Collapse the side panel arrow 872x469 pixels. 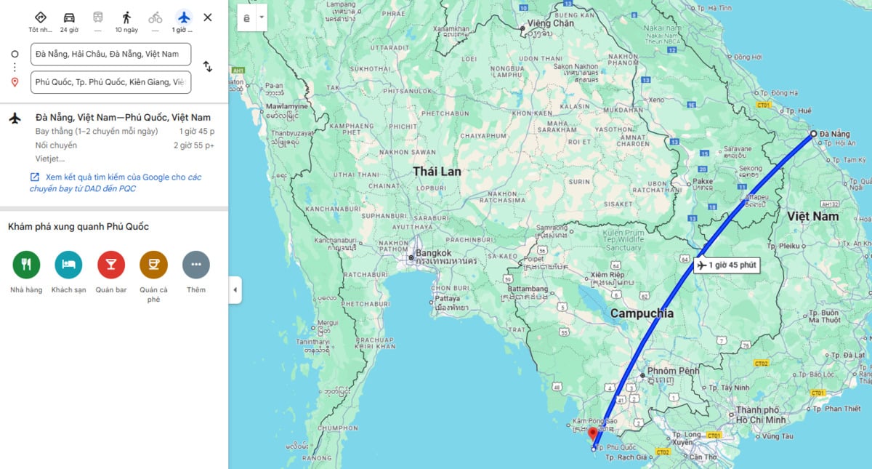point(235,290)
